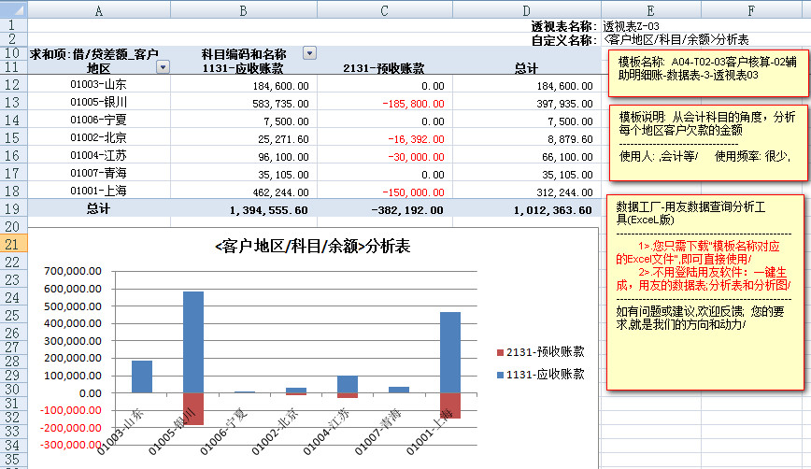
Task: Select the column D header
Action: point(526,9)
